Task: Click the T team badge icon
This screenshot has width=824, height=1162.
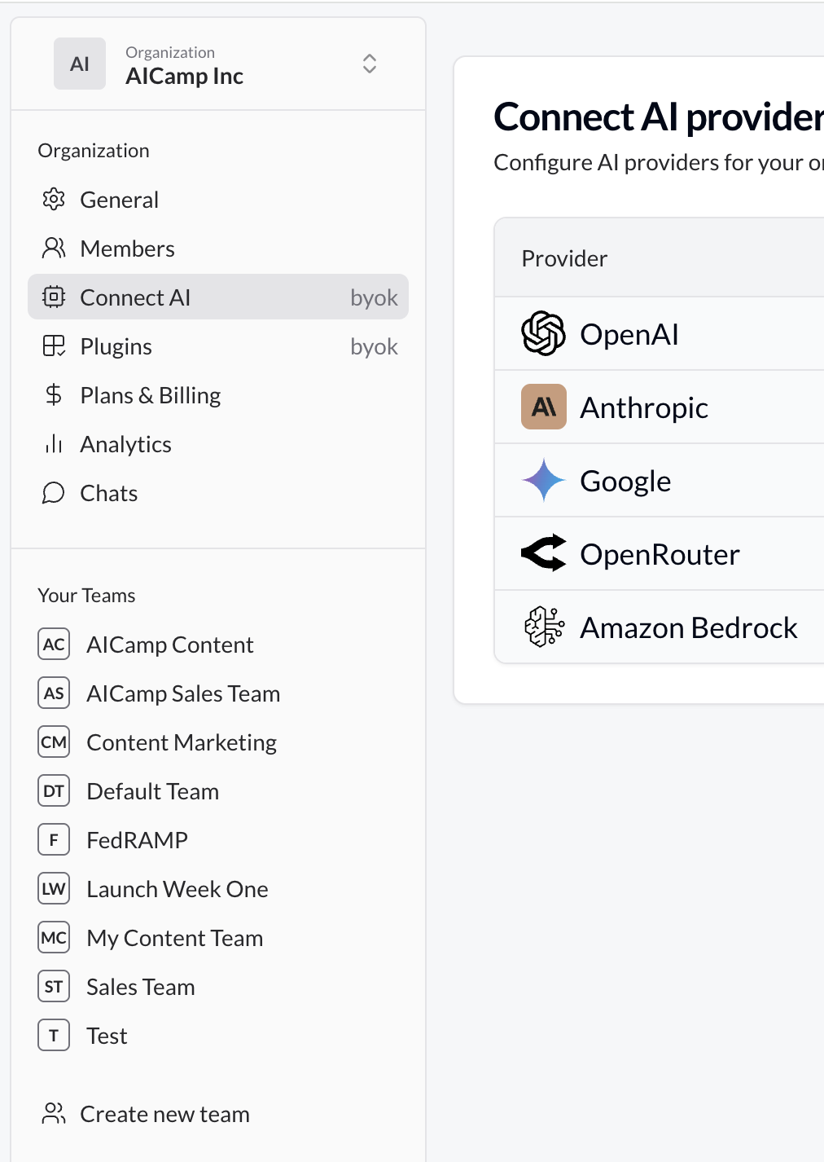Action: coord(54,1035)
